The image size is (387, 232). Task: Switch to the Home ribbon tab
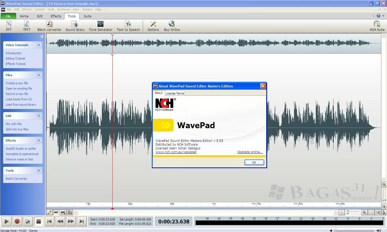tap(24, 16)
